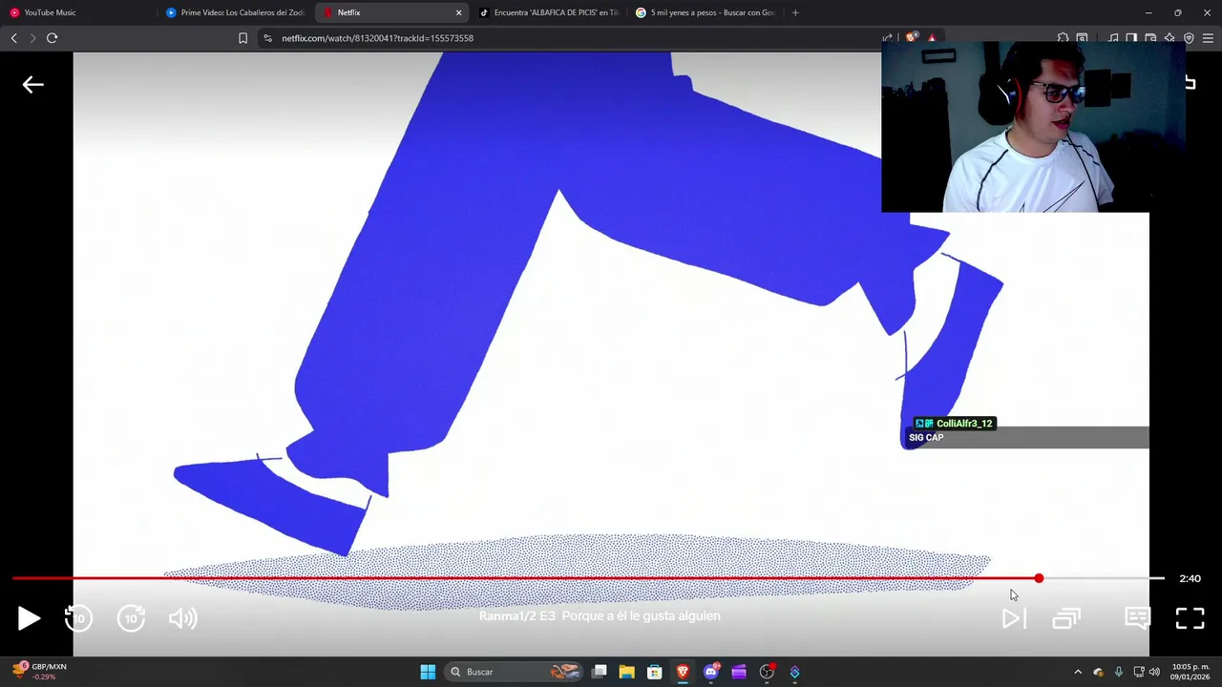Bookmark this page
Image resolution: width=1222 pixels, height=687 pixels.
[242, 38]
